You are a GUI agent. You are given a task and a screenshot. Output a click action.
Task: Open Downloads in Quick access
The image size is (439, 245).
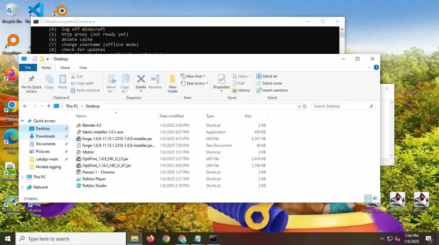(x=45, y=136)
